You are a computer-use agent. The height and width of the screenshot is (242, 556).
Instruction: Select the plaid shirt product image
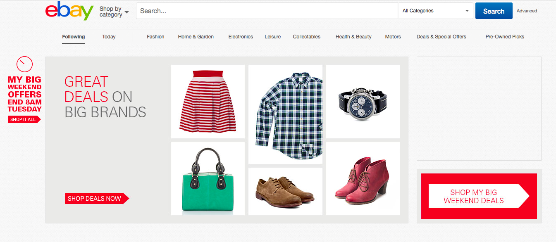(285, 114)
